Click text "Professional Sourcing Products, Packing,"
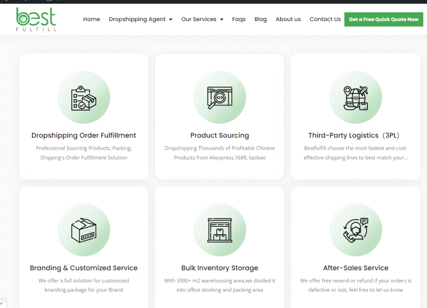Screen dimensions: 427x308 pos(83,148)
